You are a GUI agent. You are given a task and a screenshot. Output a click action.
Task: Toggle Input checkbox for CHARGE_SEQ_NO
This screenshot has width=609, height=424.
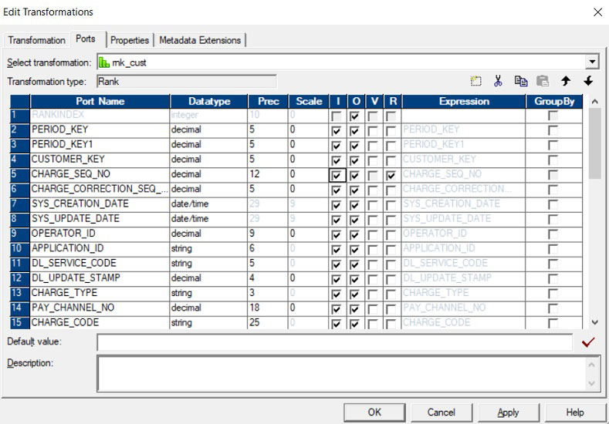[337, 175]
